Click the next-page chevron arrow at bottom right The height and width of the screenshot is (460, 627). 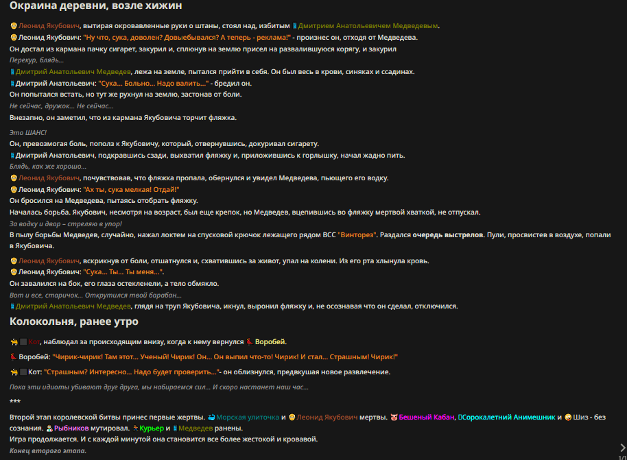622,448
